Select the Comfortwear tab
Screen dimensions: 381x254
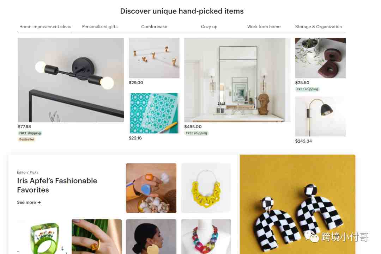154,27
